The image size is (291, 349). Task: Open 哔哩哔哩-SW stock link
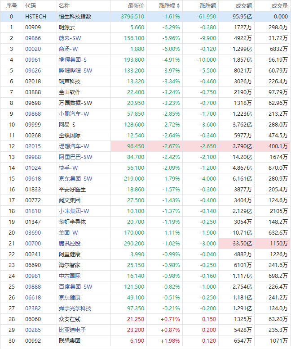pos(75,71)
